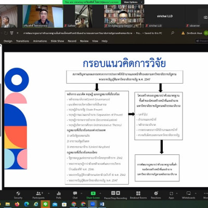Expand the arrow next to Participants
Viewport: 208px width, 208px height.
click(48, 193)
